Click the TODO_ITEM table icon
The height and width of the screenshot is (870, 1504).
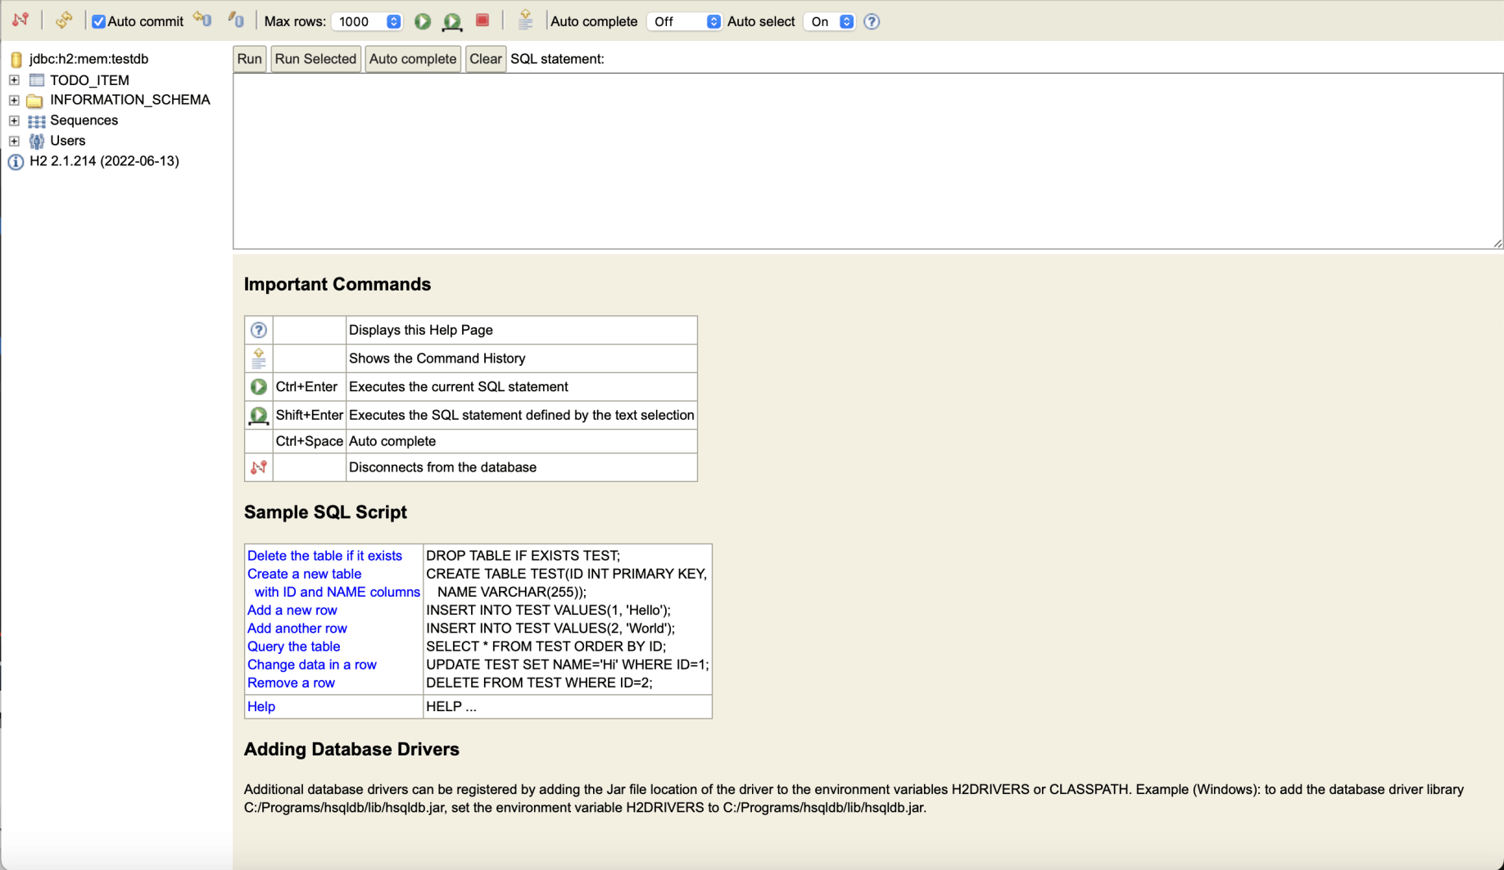tap(36, 80)
